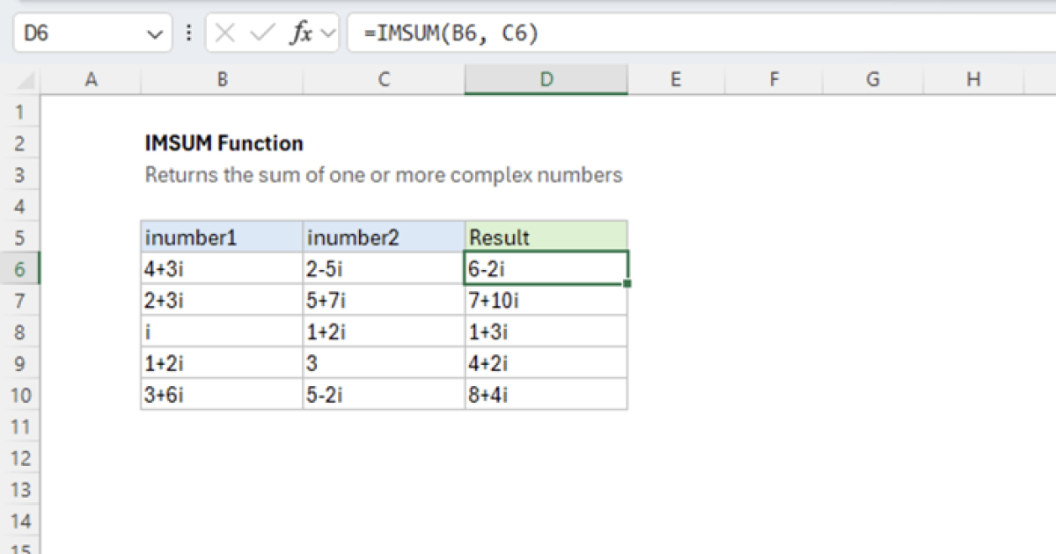Click the fill handle of cell D6
Viewport: 1056px width, 554px height.
tap(627, 283)
